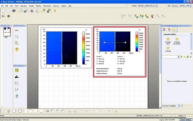
Task: Click the calculator icon in left panel
Action: click(x=17, y=96)
